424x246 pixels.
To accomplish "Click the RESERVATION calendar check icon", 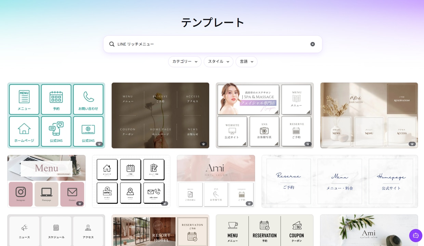I will coord(264,225).
